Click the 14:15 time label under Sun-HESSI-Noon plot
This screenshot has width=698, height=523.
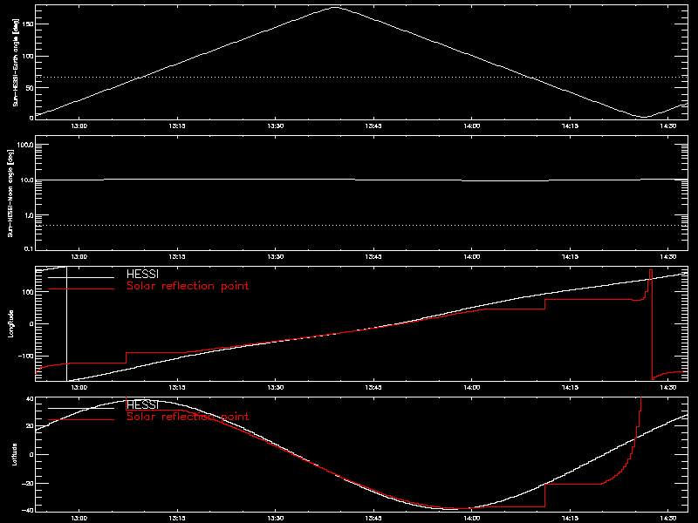coord(571,257)
